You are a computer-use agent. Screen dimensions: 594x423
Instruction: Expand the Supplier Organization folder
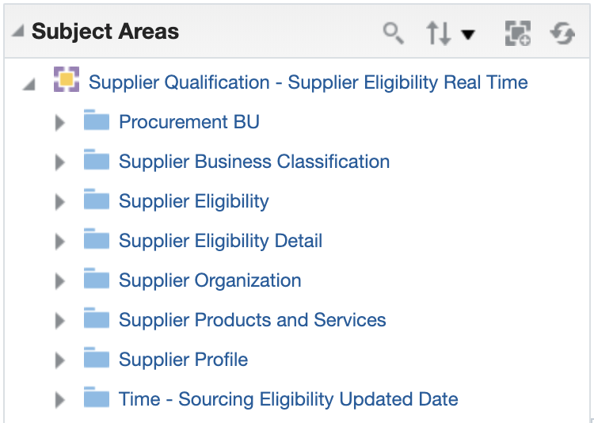59,281
